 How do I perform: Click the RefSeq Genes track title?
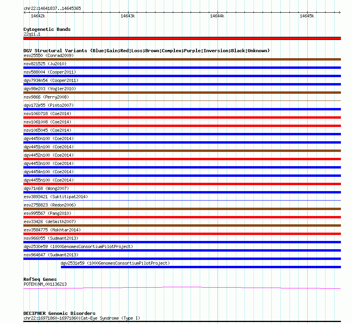[40, 279]
